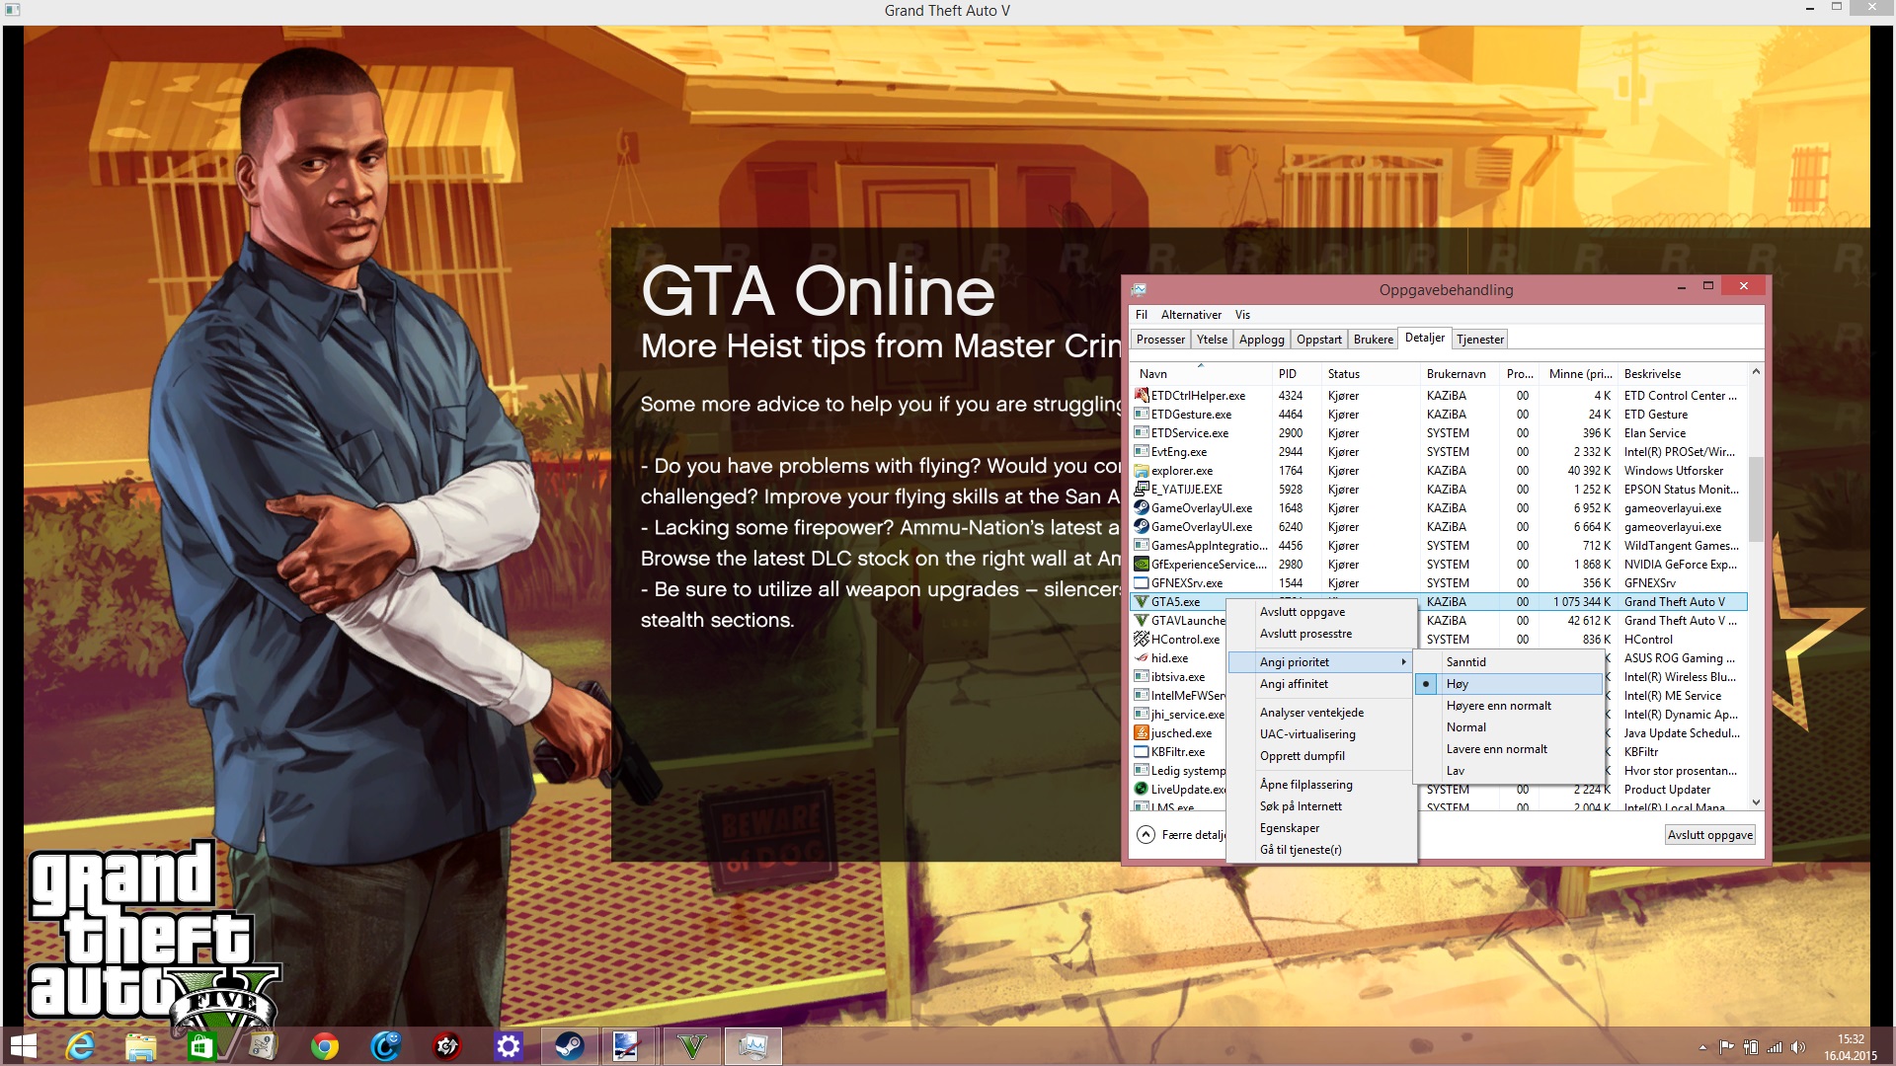Set priority to Sanntid

click(x=1465, y=662)
